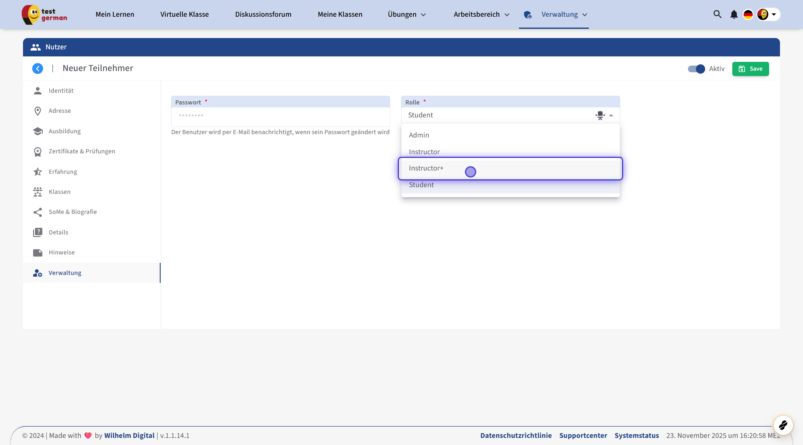The width and height of the screenshot is (803, 445).
Task: Click the Ausbildung graduation cap icon
Action: tap(38, 131)
